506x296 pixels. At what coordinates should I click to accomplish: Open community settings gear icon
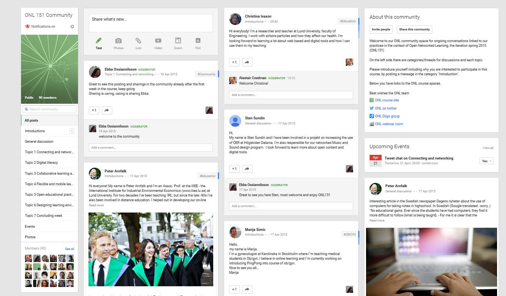coord(72,27)
